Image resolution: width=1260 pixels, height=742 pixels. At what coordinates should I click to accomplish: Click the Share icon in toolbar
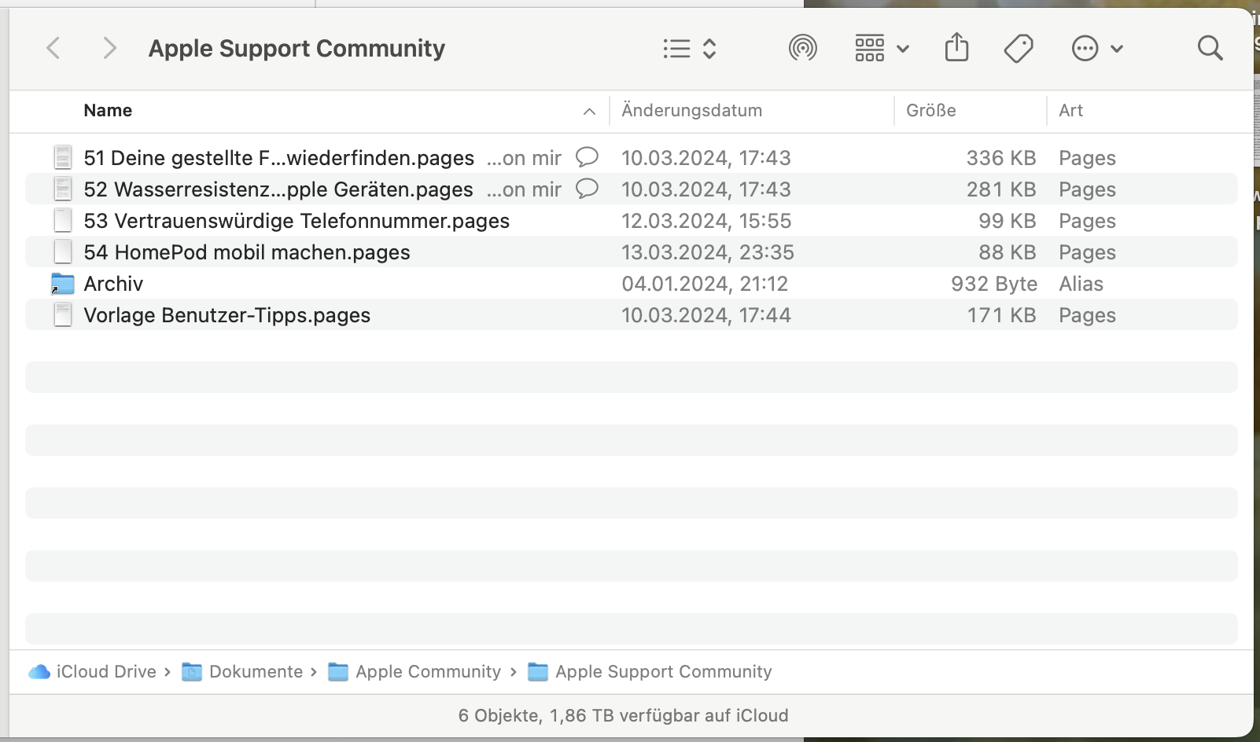956,49
